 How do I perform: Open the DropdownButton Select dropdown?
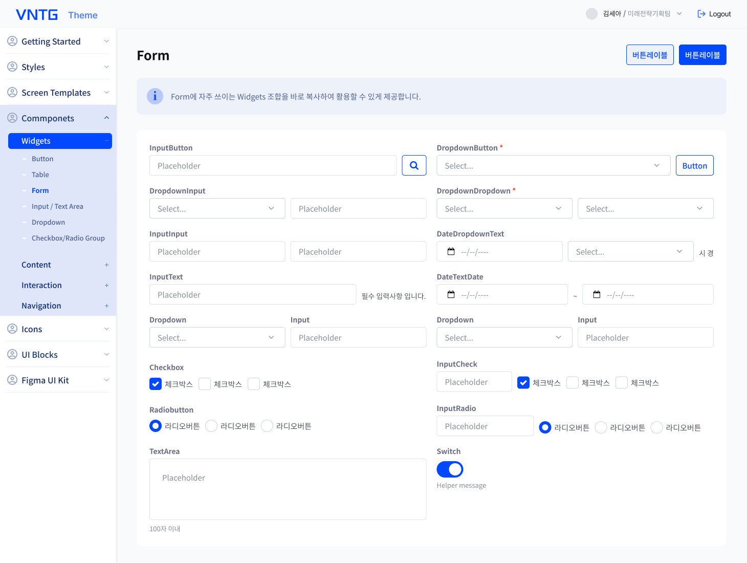point(553,165)
